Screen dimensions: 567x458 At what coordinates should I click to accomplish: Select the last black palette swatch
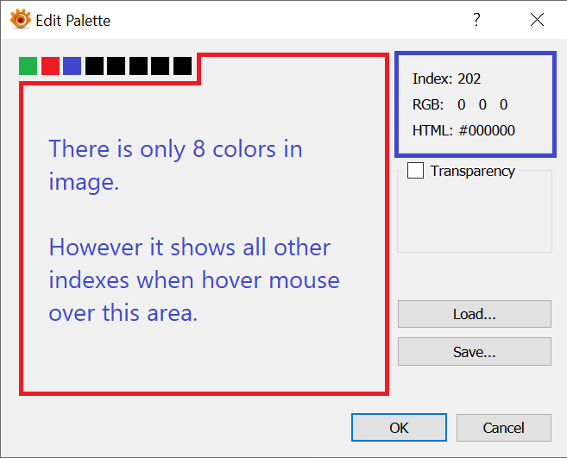pos(182,66)
